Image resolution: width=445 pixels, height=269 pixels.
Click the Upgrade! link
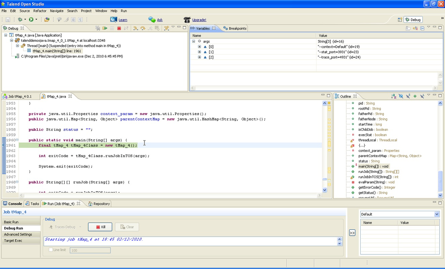pos(199,20)
